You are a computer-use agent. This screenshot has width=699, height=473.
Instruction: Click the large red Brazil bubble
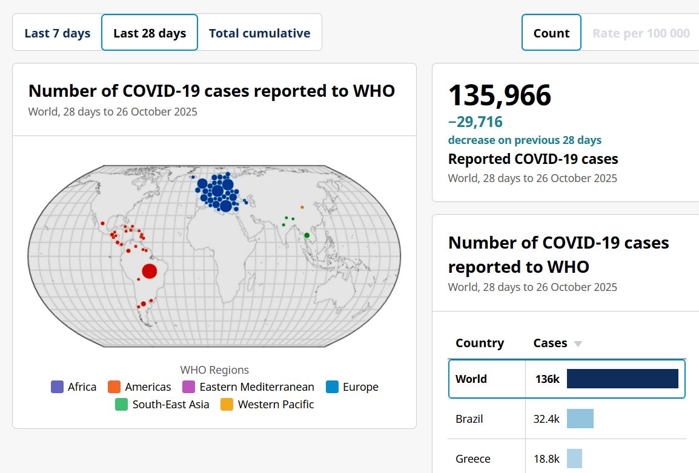point(149,270)
